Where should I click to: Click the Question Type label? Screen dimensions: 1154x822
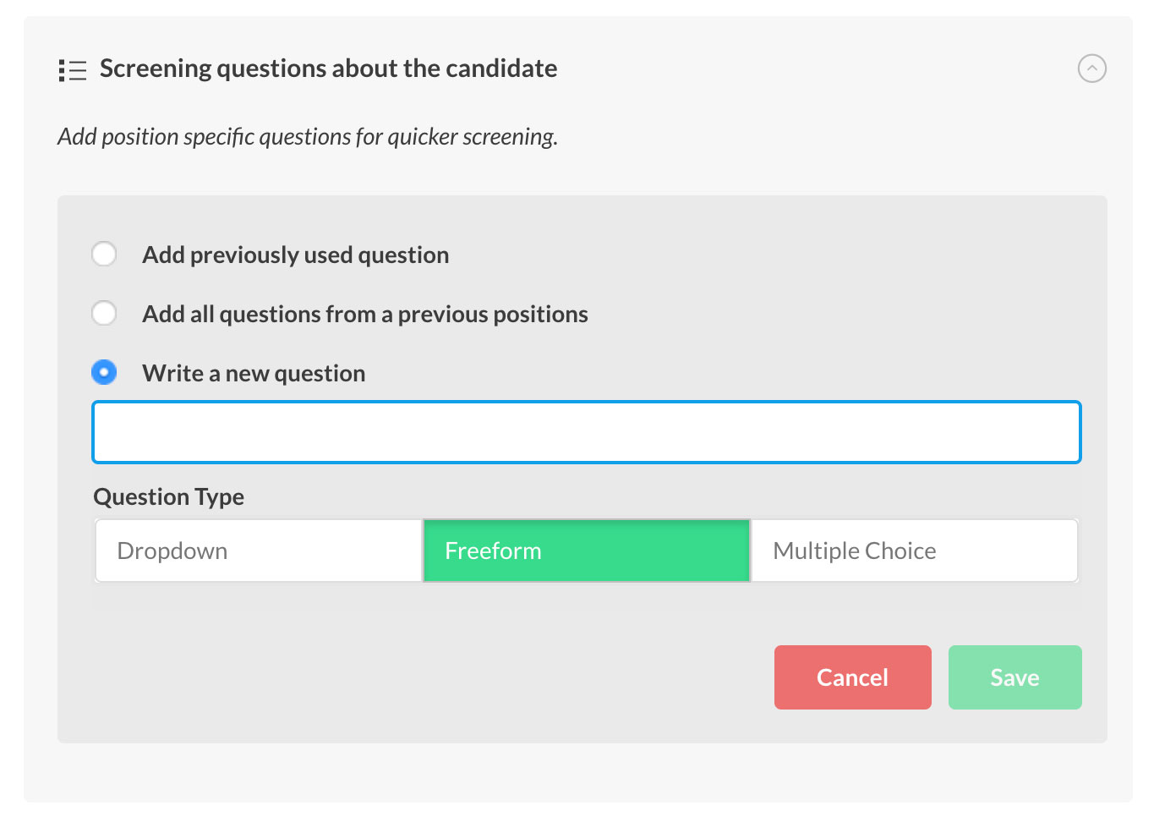168,497
